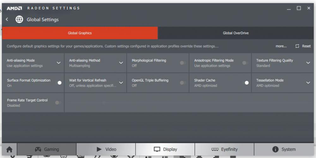This screenshot has width=316, height=158.
Task: Maximize the Radeon Settings window
Action: click(x=299, y=8)
